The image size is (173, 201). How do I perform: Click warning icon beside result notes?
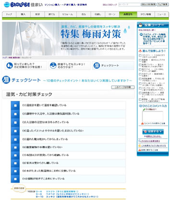pyautogui.click(x=140, y=150)
